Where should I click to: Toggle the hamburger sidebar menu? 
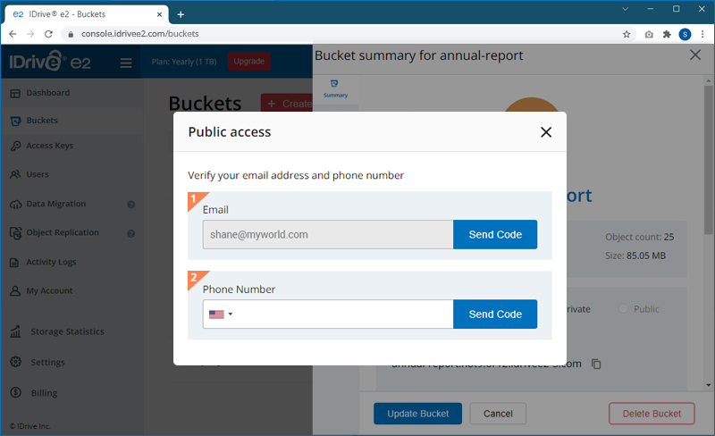click(x=126, y=63)
